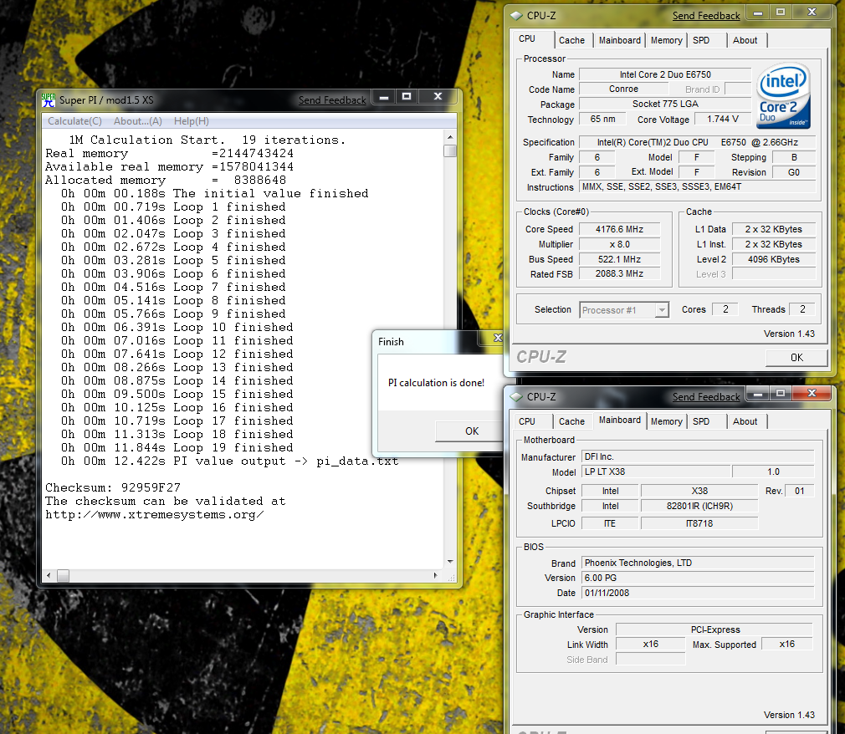
Task: Click the xtremesystems.org URL text in Super PI
Action: pos(155,515)
